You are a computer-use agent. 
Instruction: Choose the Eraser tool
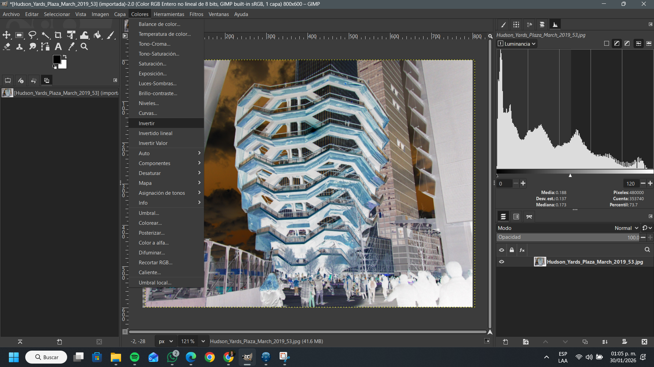click(x=7, y=47)
